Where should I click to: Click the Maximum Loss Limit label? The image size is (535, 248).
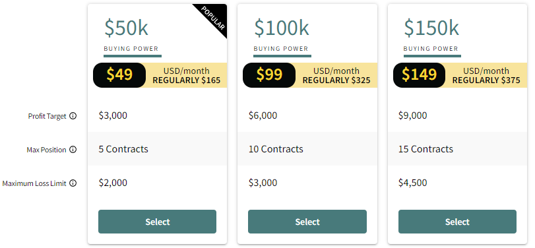point(34,183)
